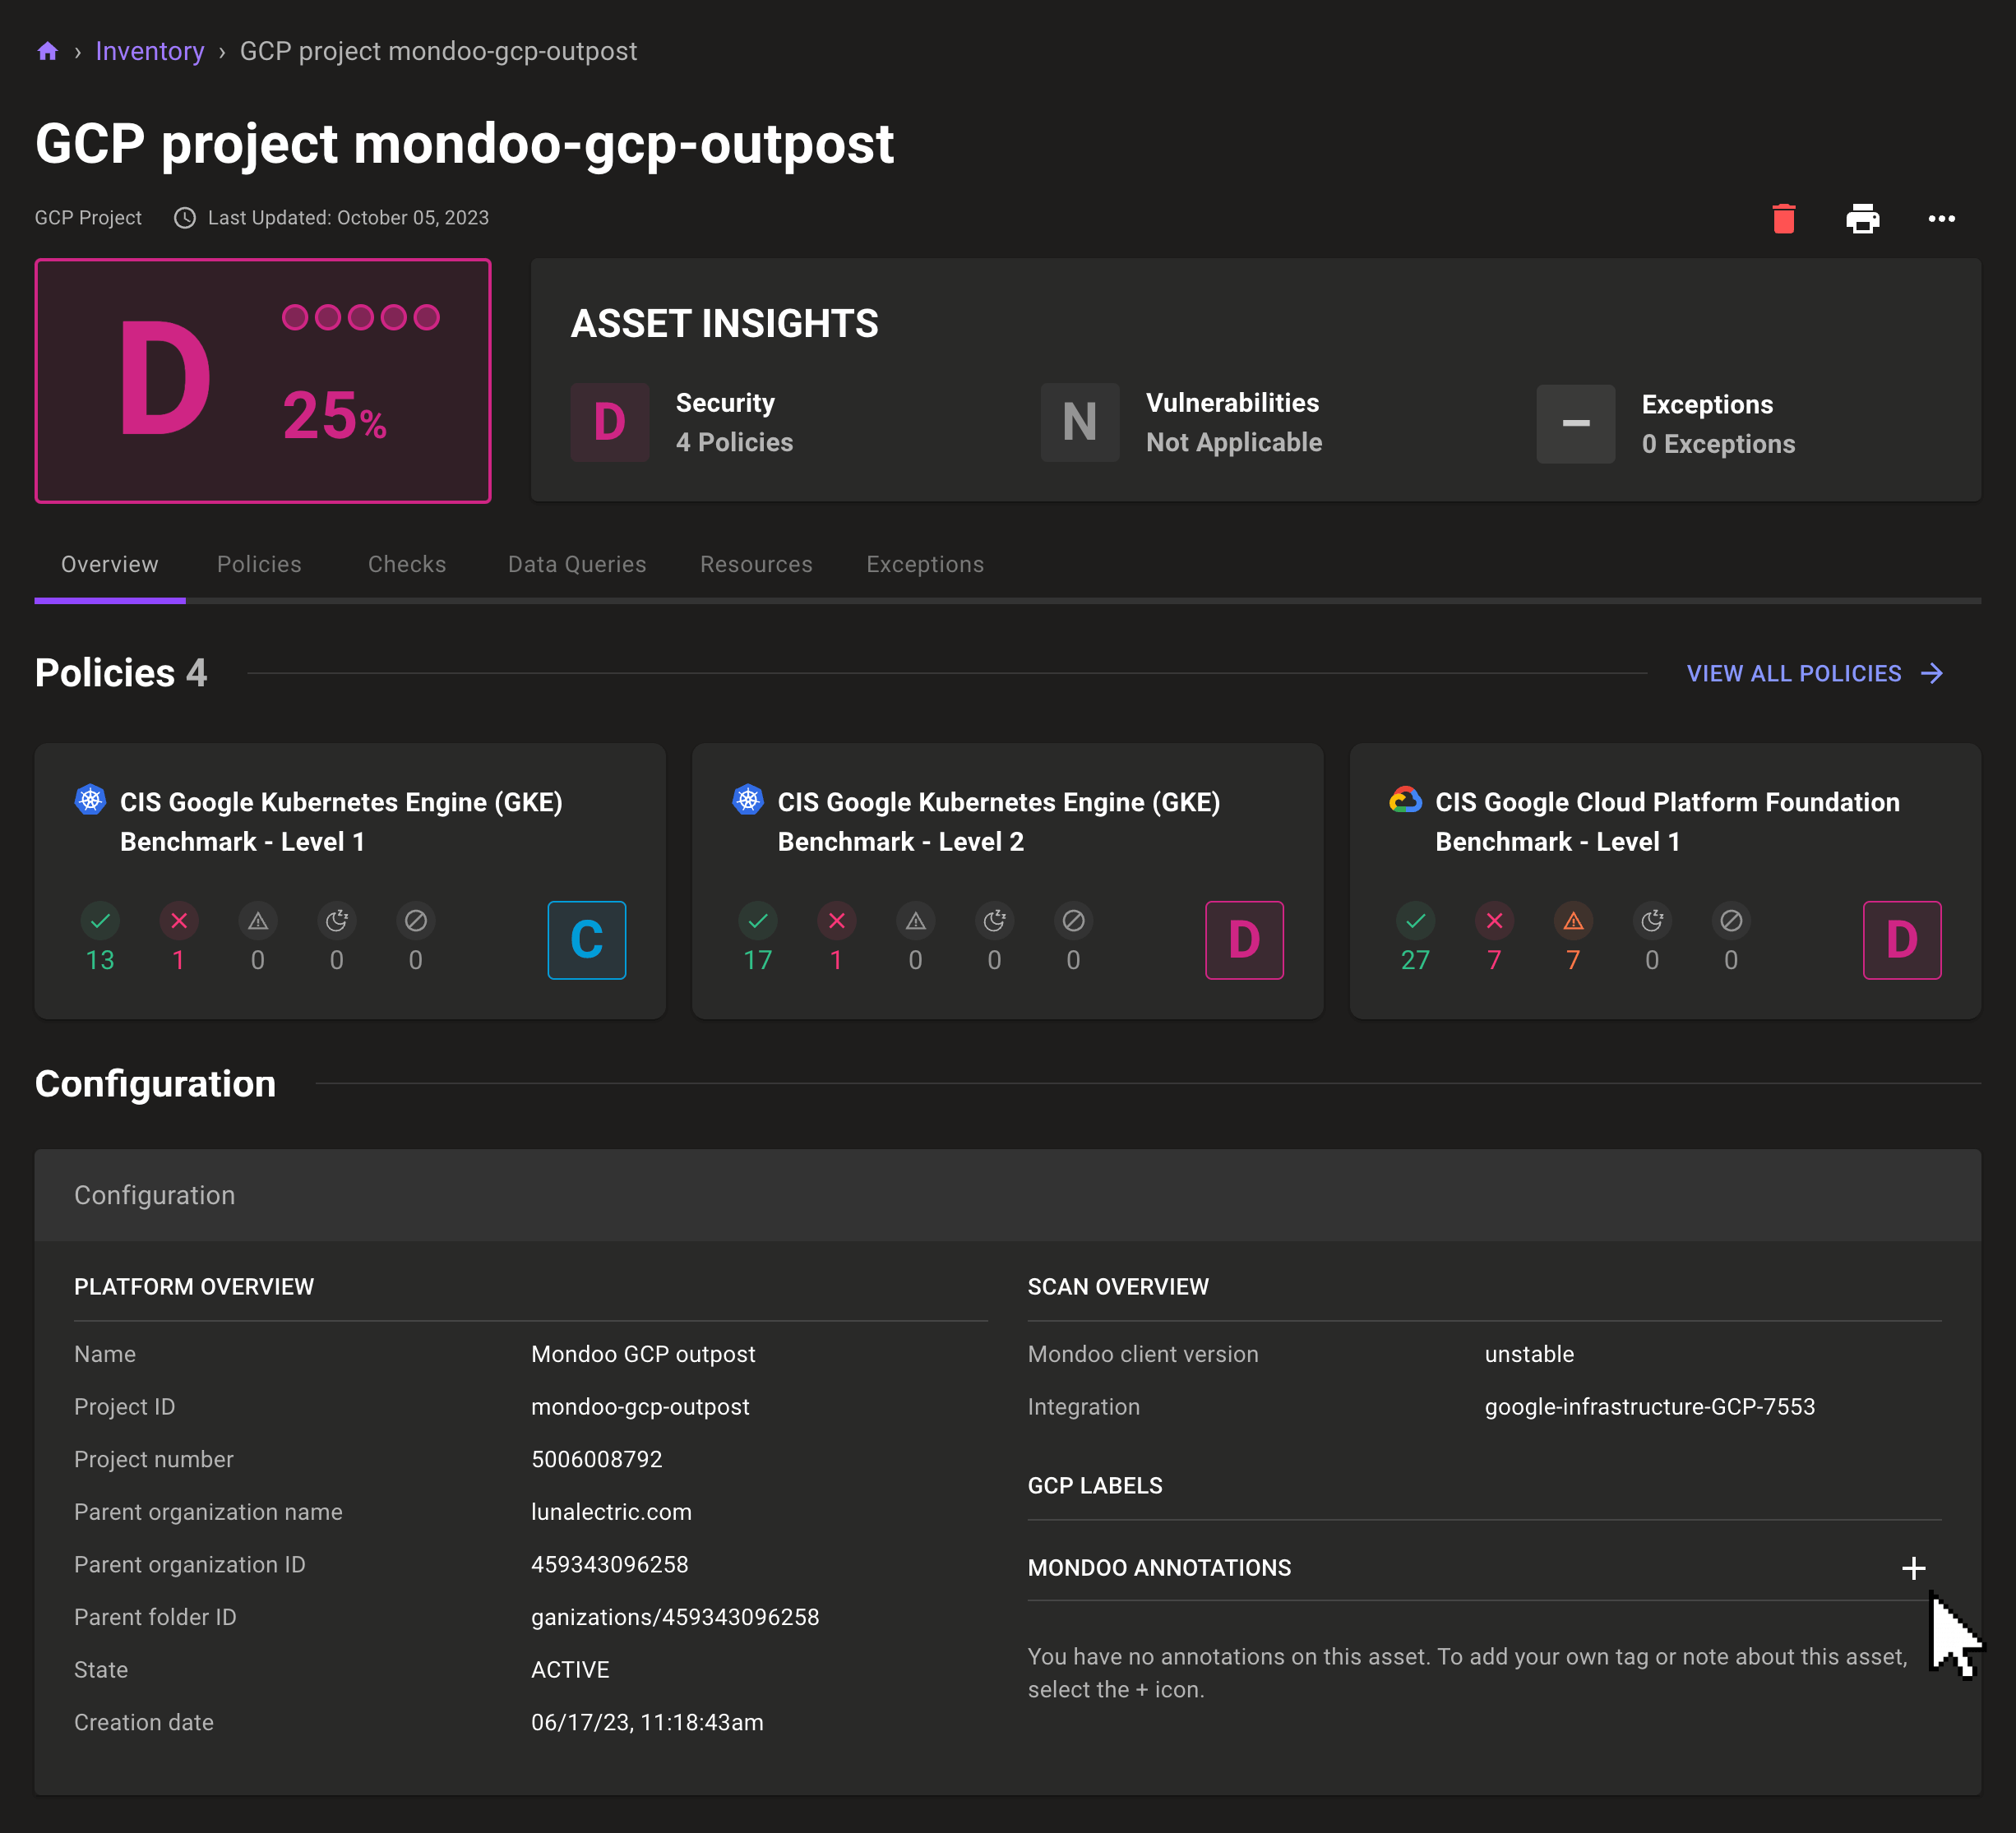Open the Data Queries tab

click(577, 564)
